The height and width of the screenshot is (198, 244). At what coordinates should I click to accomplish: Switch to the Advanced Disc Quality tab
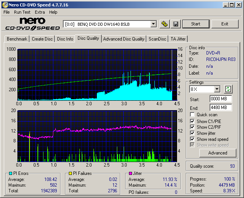click(x=124, y=39)
